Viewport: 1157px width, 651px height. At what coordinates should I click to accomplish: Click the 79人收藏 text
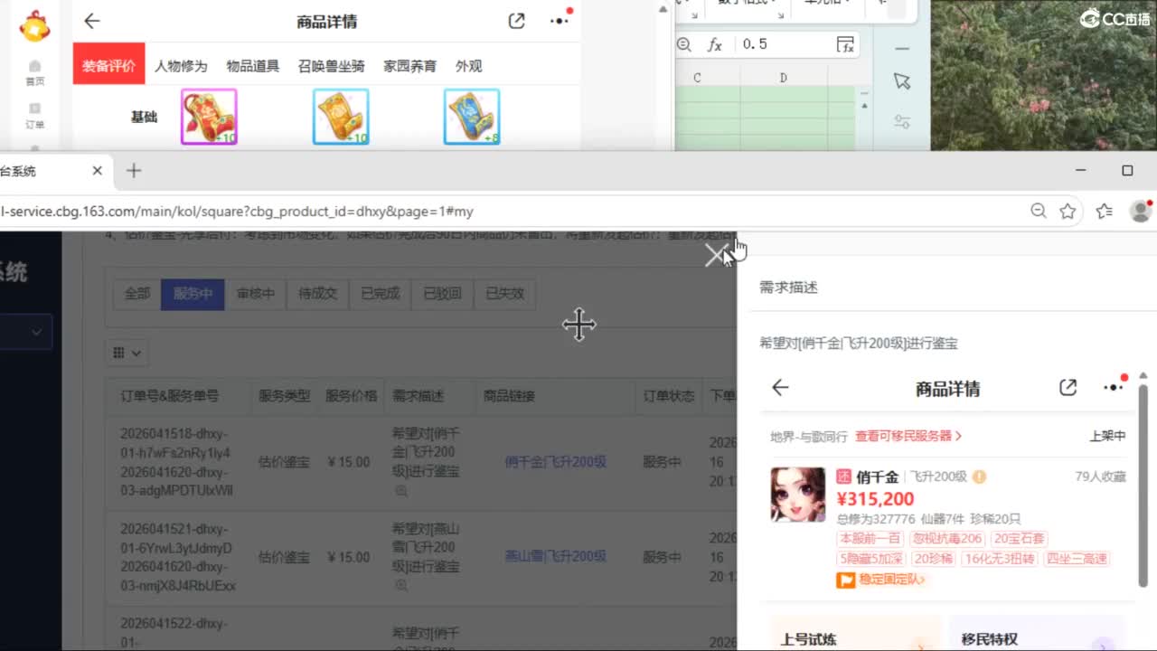1100,476
